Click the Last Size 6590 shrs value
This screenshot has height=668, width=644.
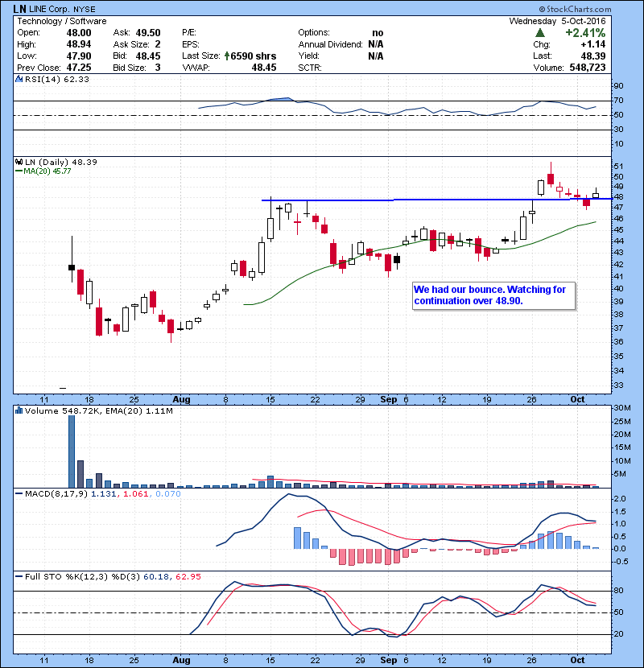[253, 56]
